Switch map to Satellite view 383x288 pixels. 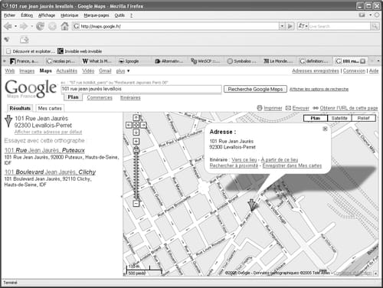pyautogui.click(x=339, y=118)
